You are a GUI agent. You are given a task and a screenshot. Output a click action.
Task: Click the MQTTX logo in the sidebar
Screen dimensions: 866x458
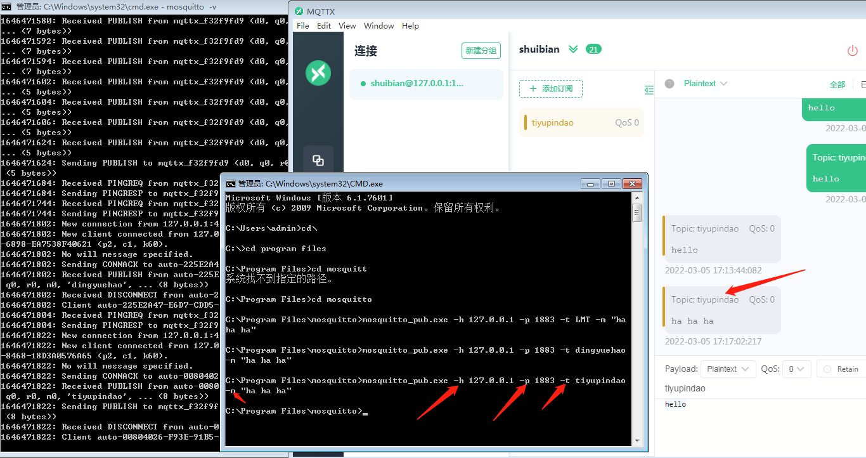click(318, 72)
